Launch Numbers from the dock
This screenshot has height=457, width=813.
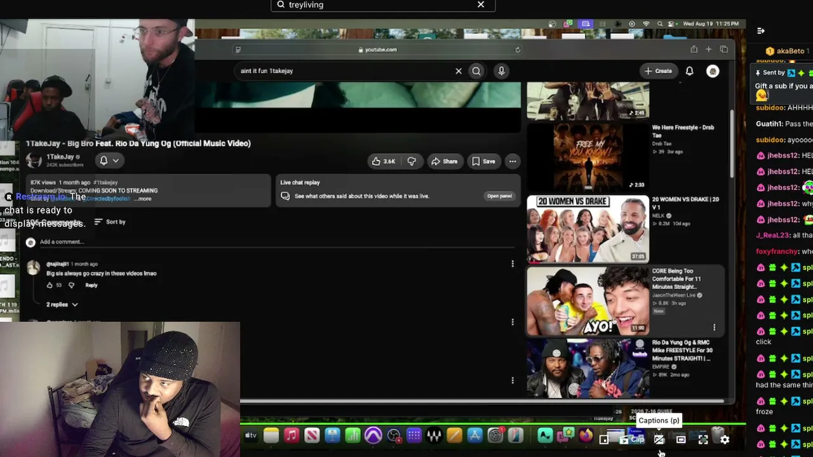(x=353, y=435)
